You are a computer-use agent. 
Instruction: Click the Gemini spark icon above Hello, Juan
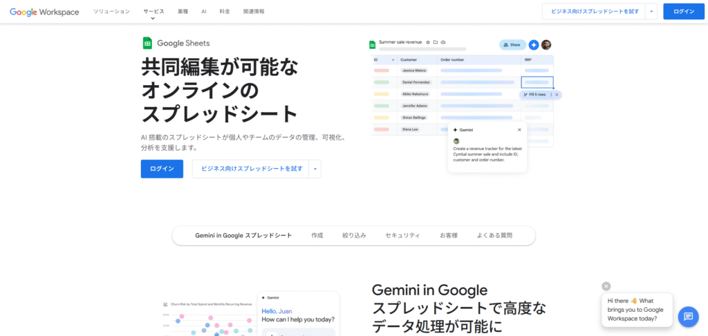[263, 297]
